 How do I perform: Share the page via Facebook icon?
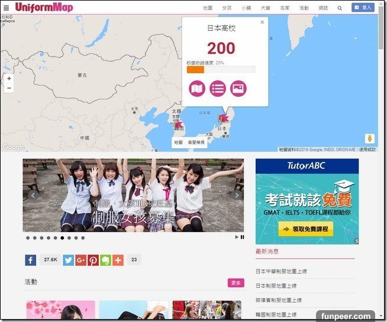coord(30,260)
